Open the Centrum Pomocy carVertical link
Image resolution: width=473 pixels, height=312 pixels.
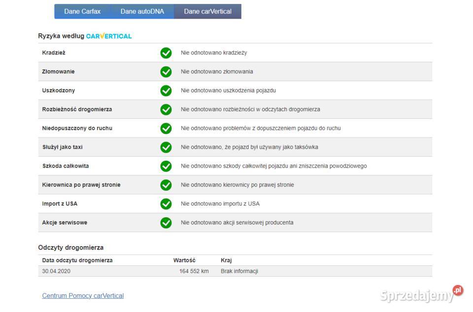[x=83, y=296]
